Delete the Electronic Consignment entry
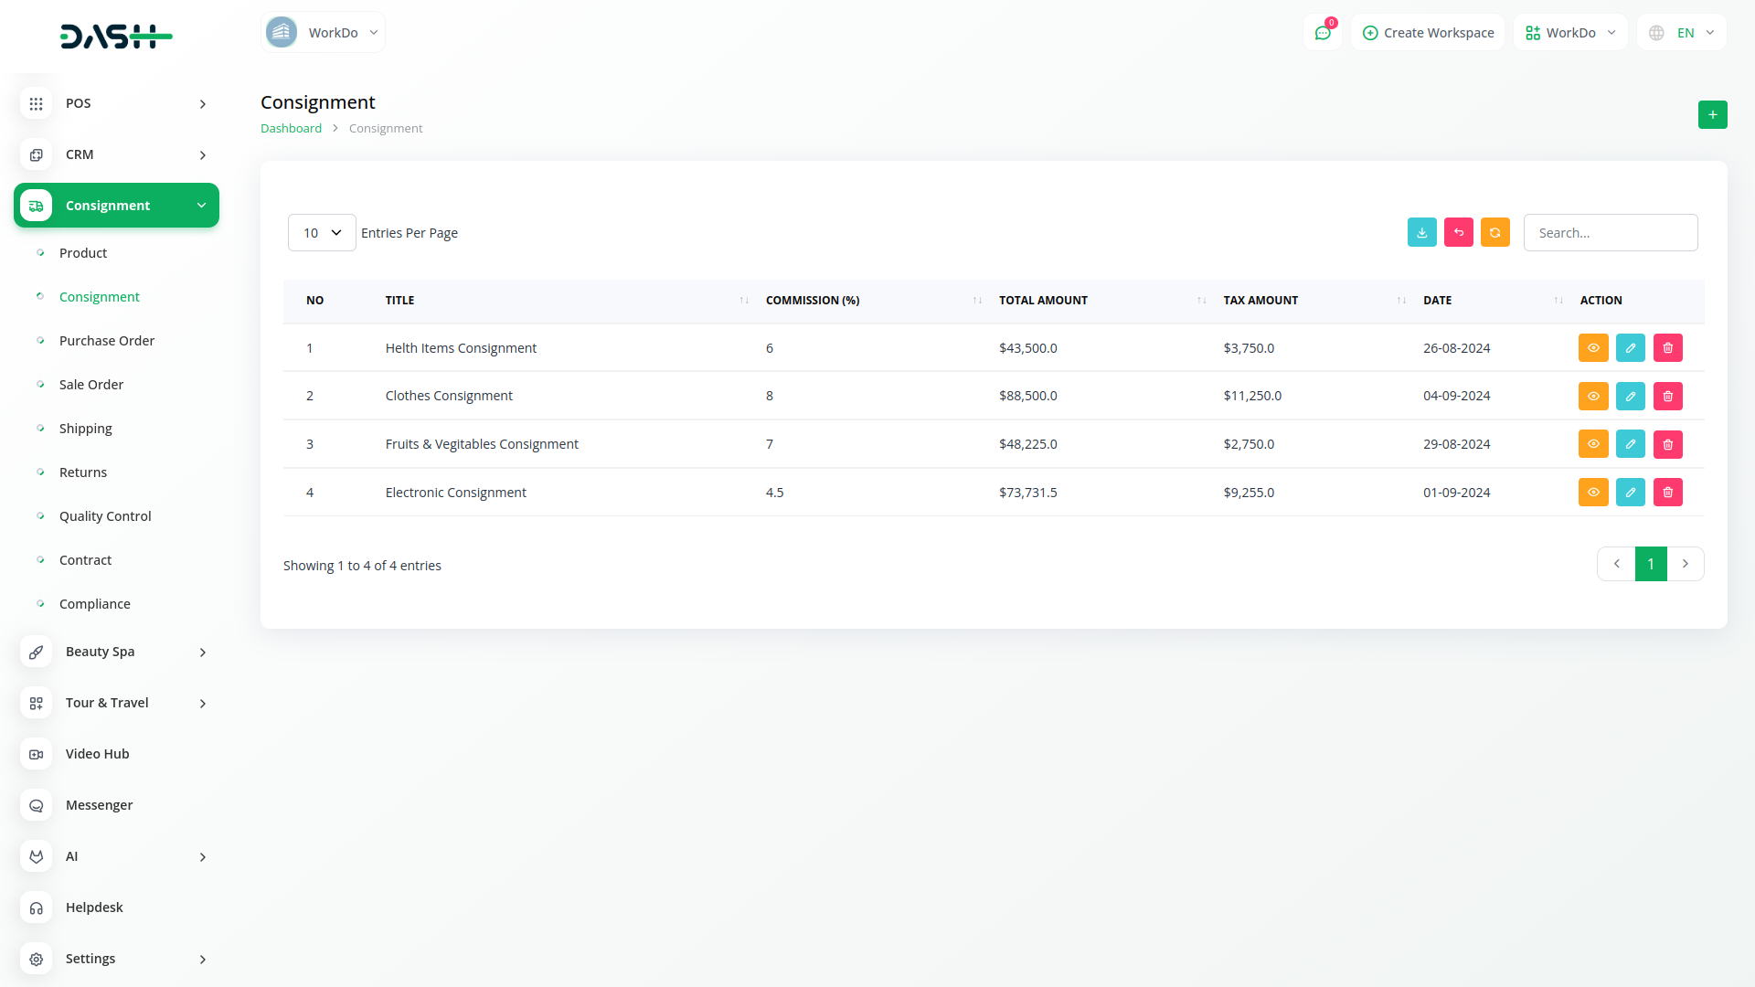This screenshot has height=987, width=1755. click(1667, 493)
